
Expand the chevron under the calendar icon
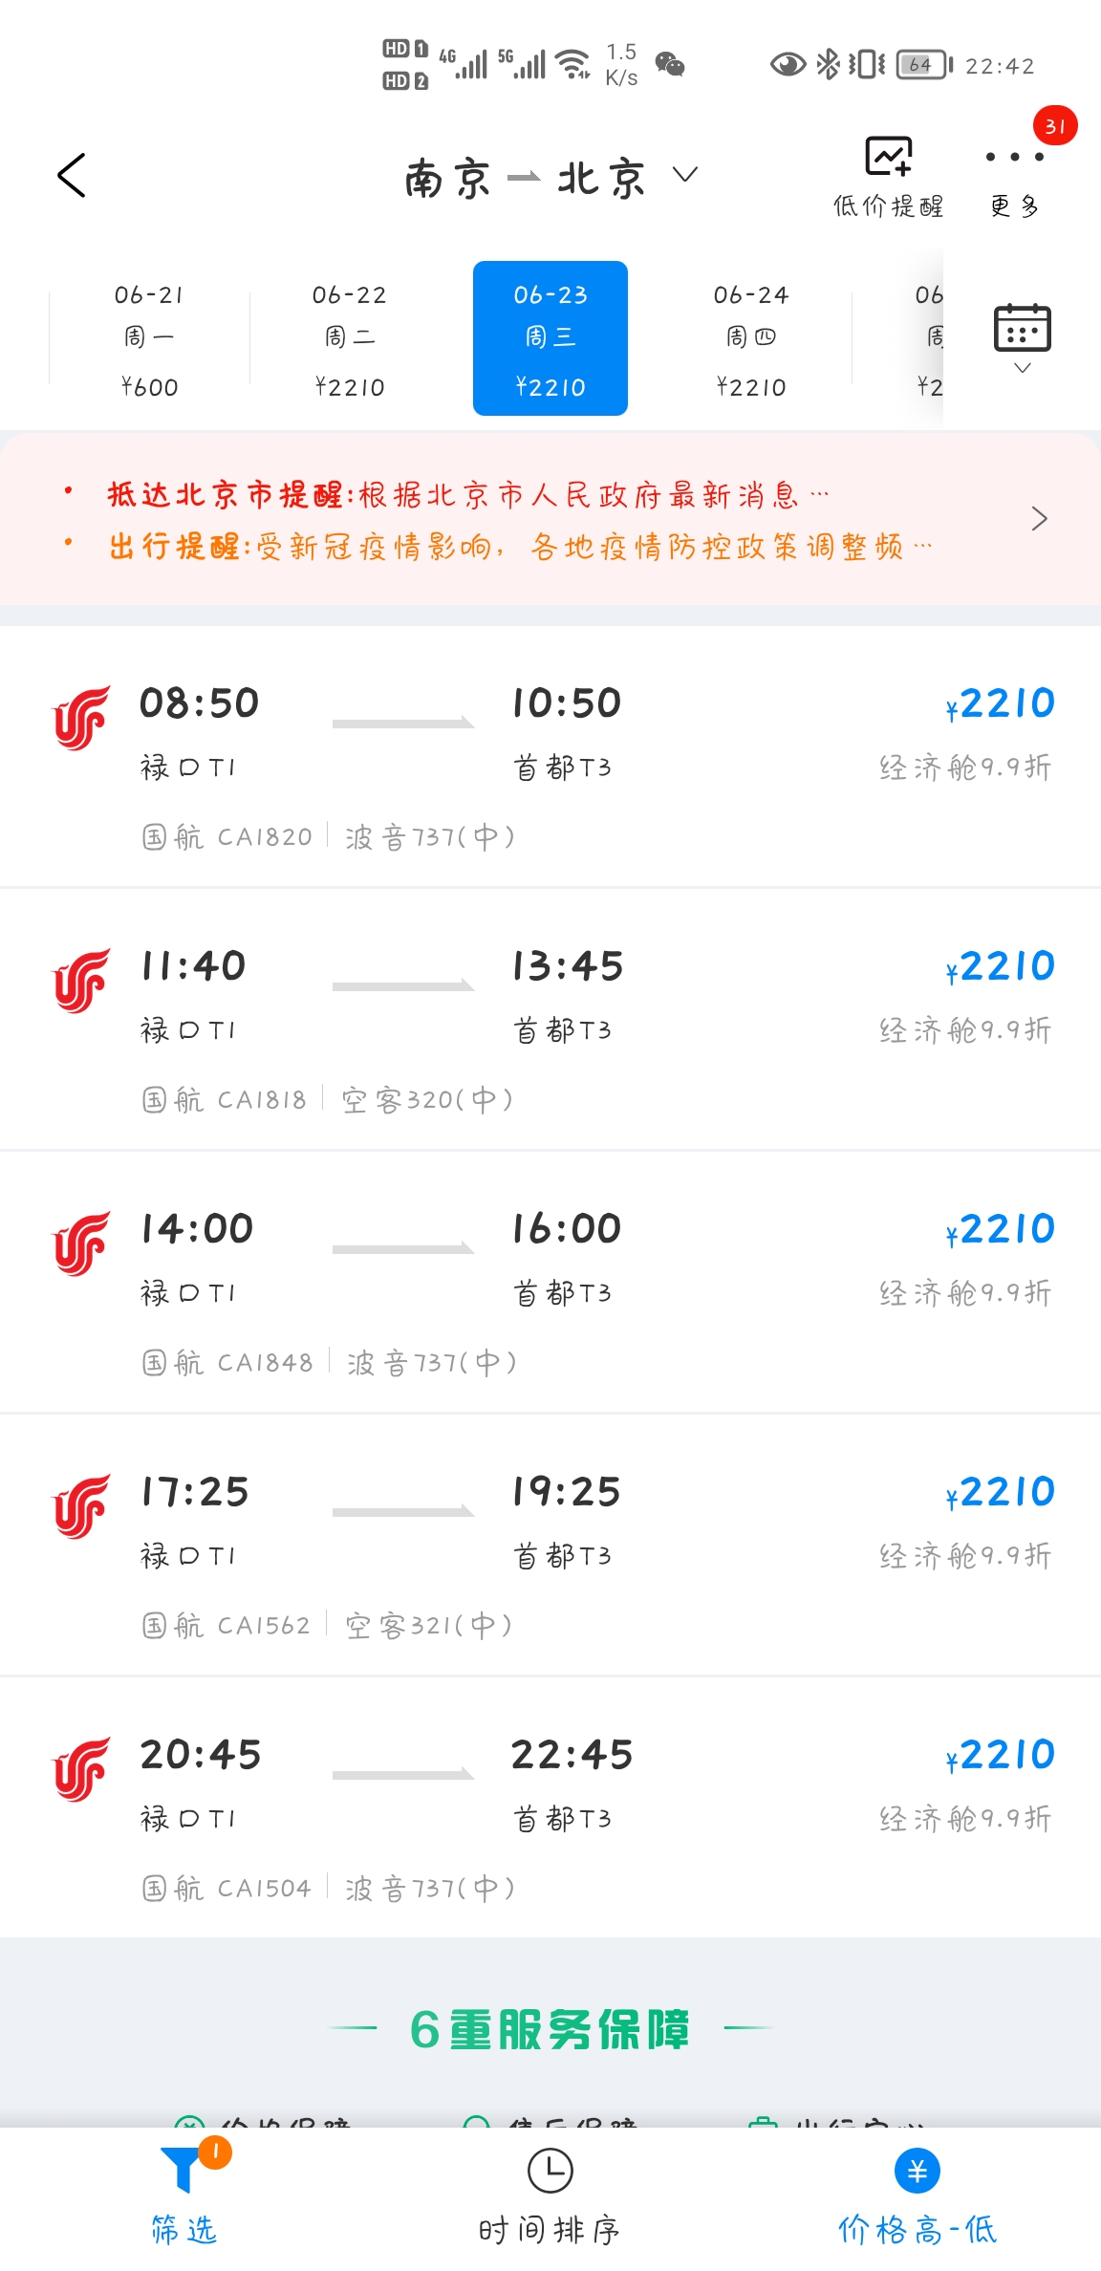coord(1022,369)
